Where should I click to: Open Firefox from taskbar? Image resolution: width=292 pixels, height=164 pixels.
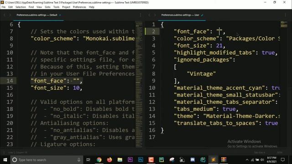(x=109, y=160)
